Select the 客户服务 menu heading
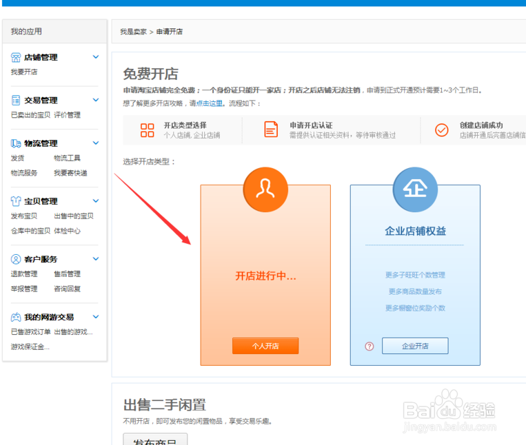This screenshot has width=526, height=445. coord(41,259)
